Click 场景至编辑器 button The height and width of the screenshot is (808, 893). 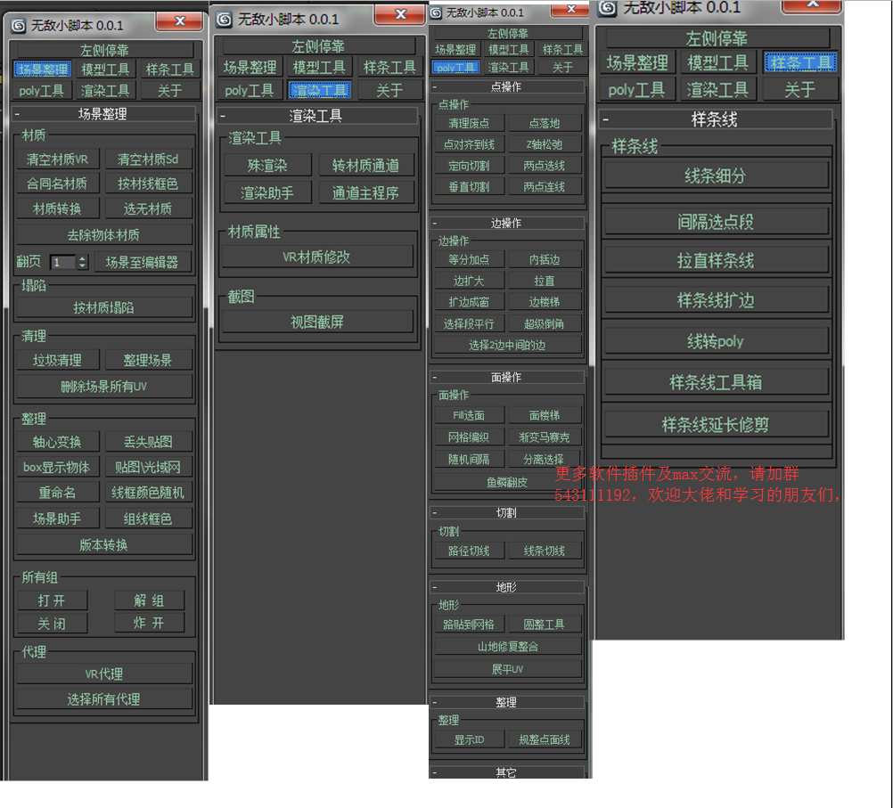click(142, 262)
